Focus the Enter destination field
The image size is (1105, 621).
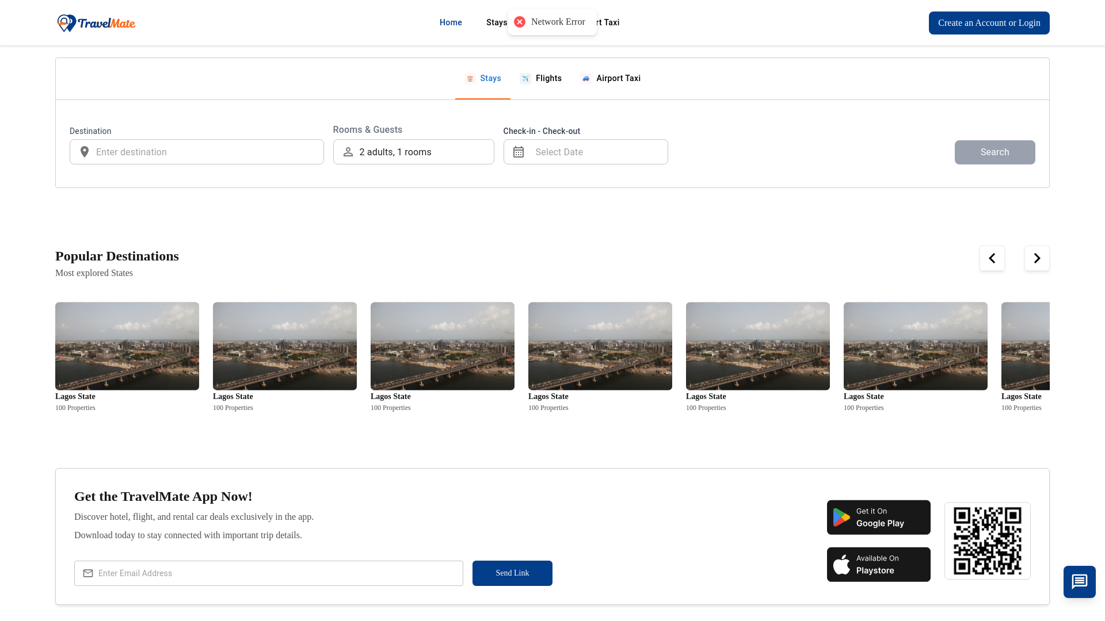[197, 152]
